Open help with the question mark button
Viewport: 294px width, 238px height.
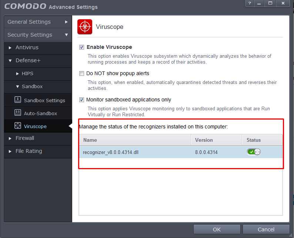click(250, 3)
